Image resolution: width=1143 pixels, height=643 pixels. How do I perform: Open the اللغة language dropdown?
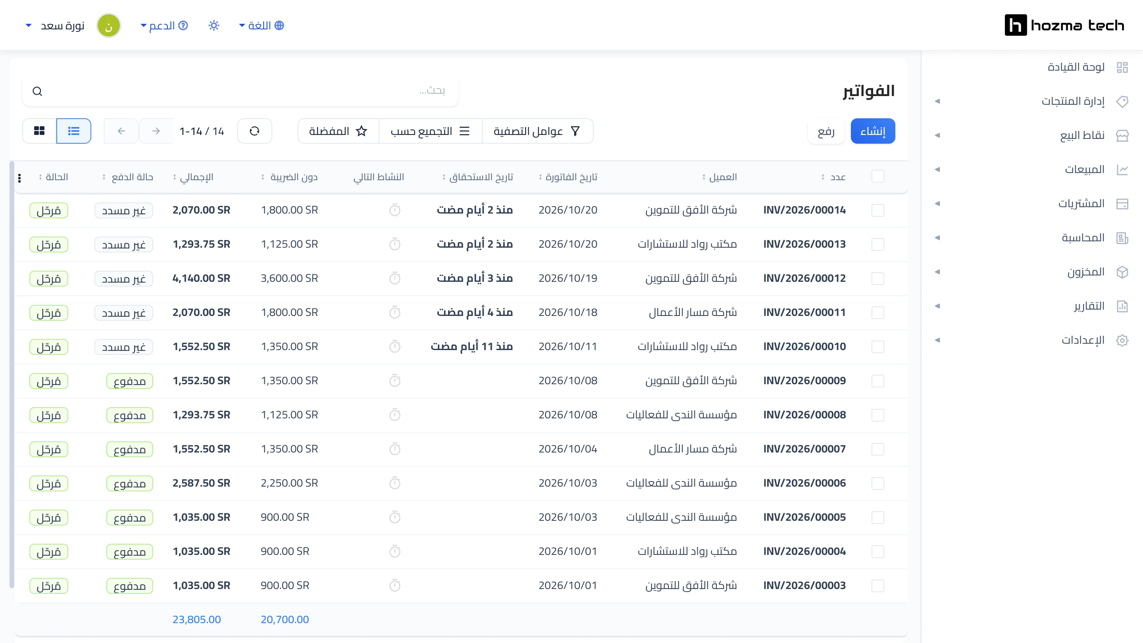click(262, 25)
